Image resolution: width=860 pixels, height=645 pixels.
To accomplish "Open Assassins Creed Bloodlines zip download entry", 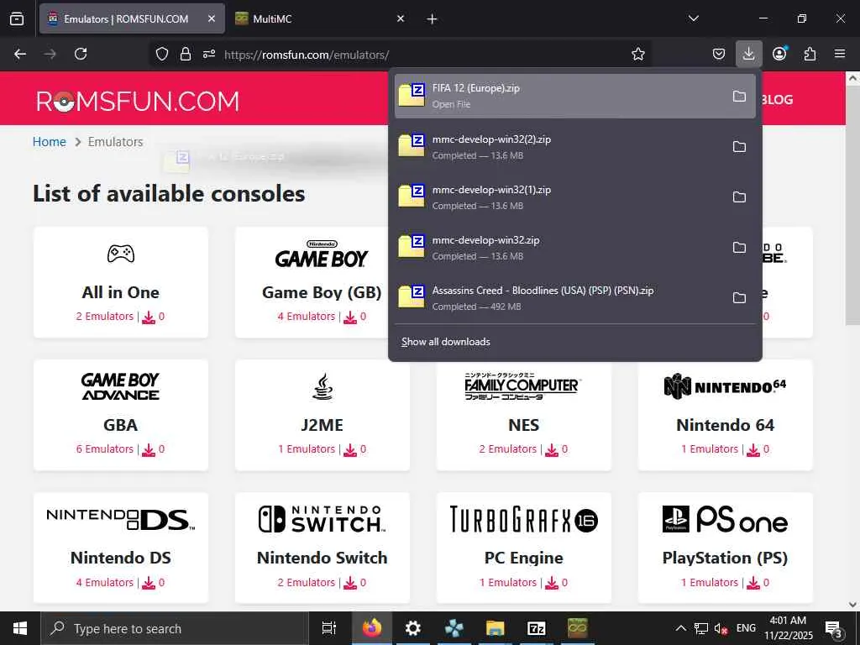I will click(x=574, y=298).
